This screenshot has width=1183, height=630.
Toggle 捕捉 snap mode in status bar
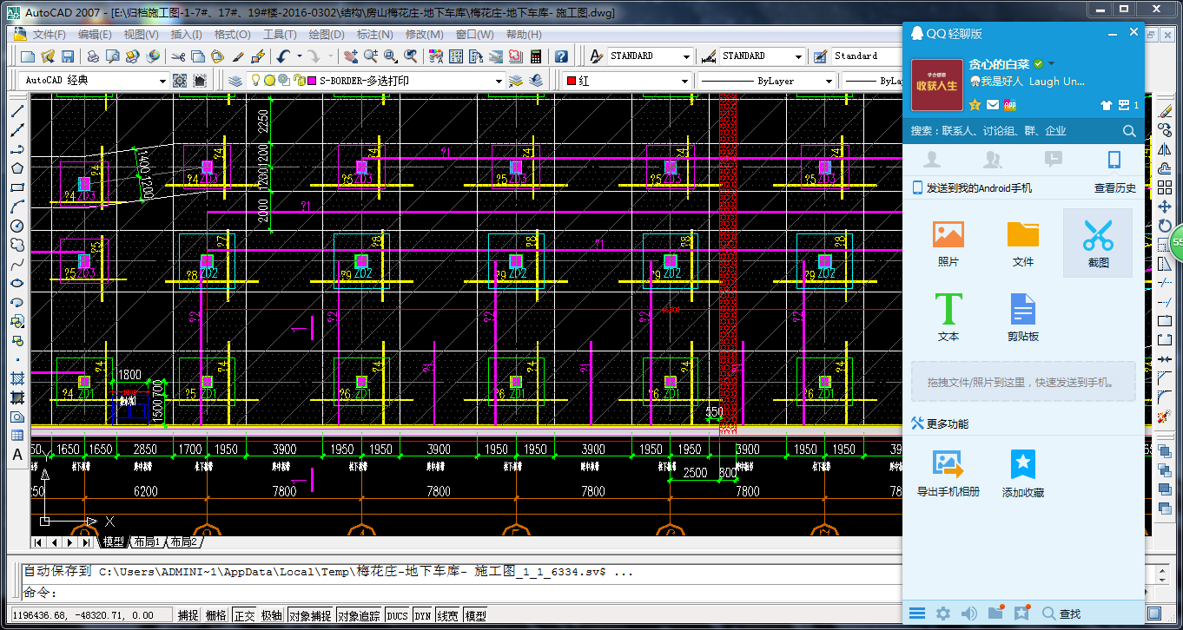click(188, 615)
